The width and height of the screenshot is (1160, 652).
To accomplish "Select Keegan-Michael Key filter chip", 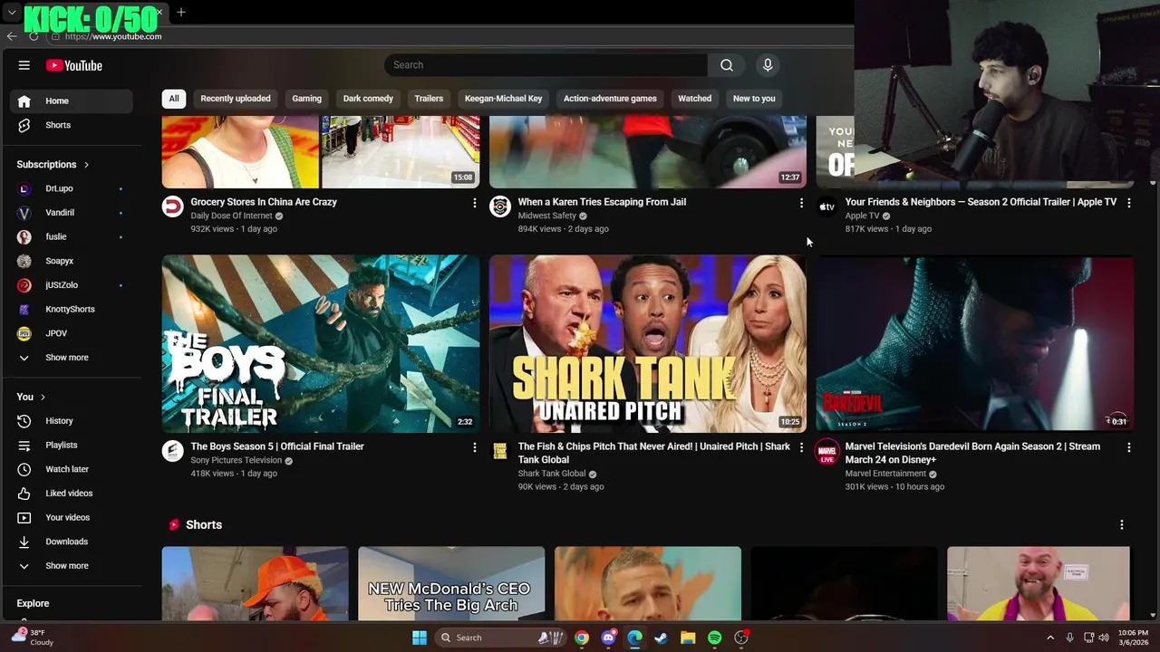I will (x=503, y=99).
